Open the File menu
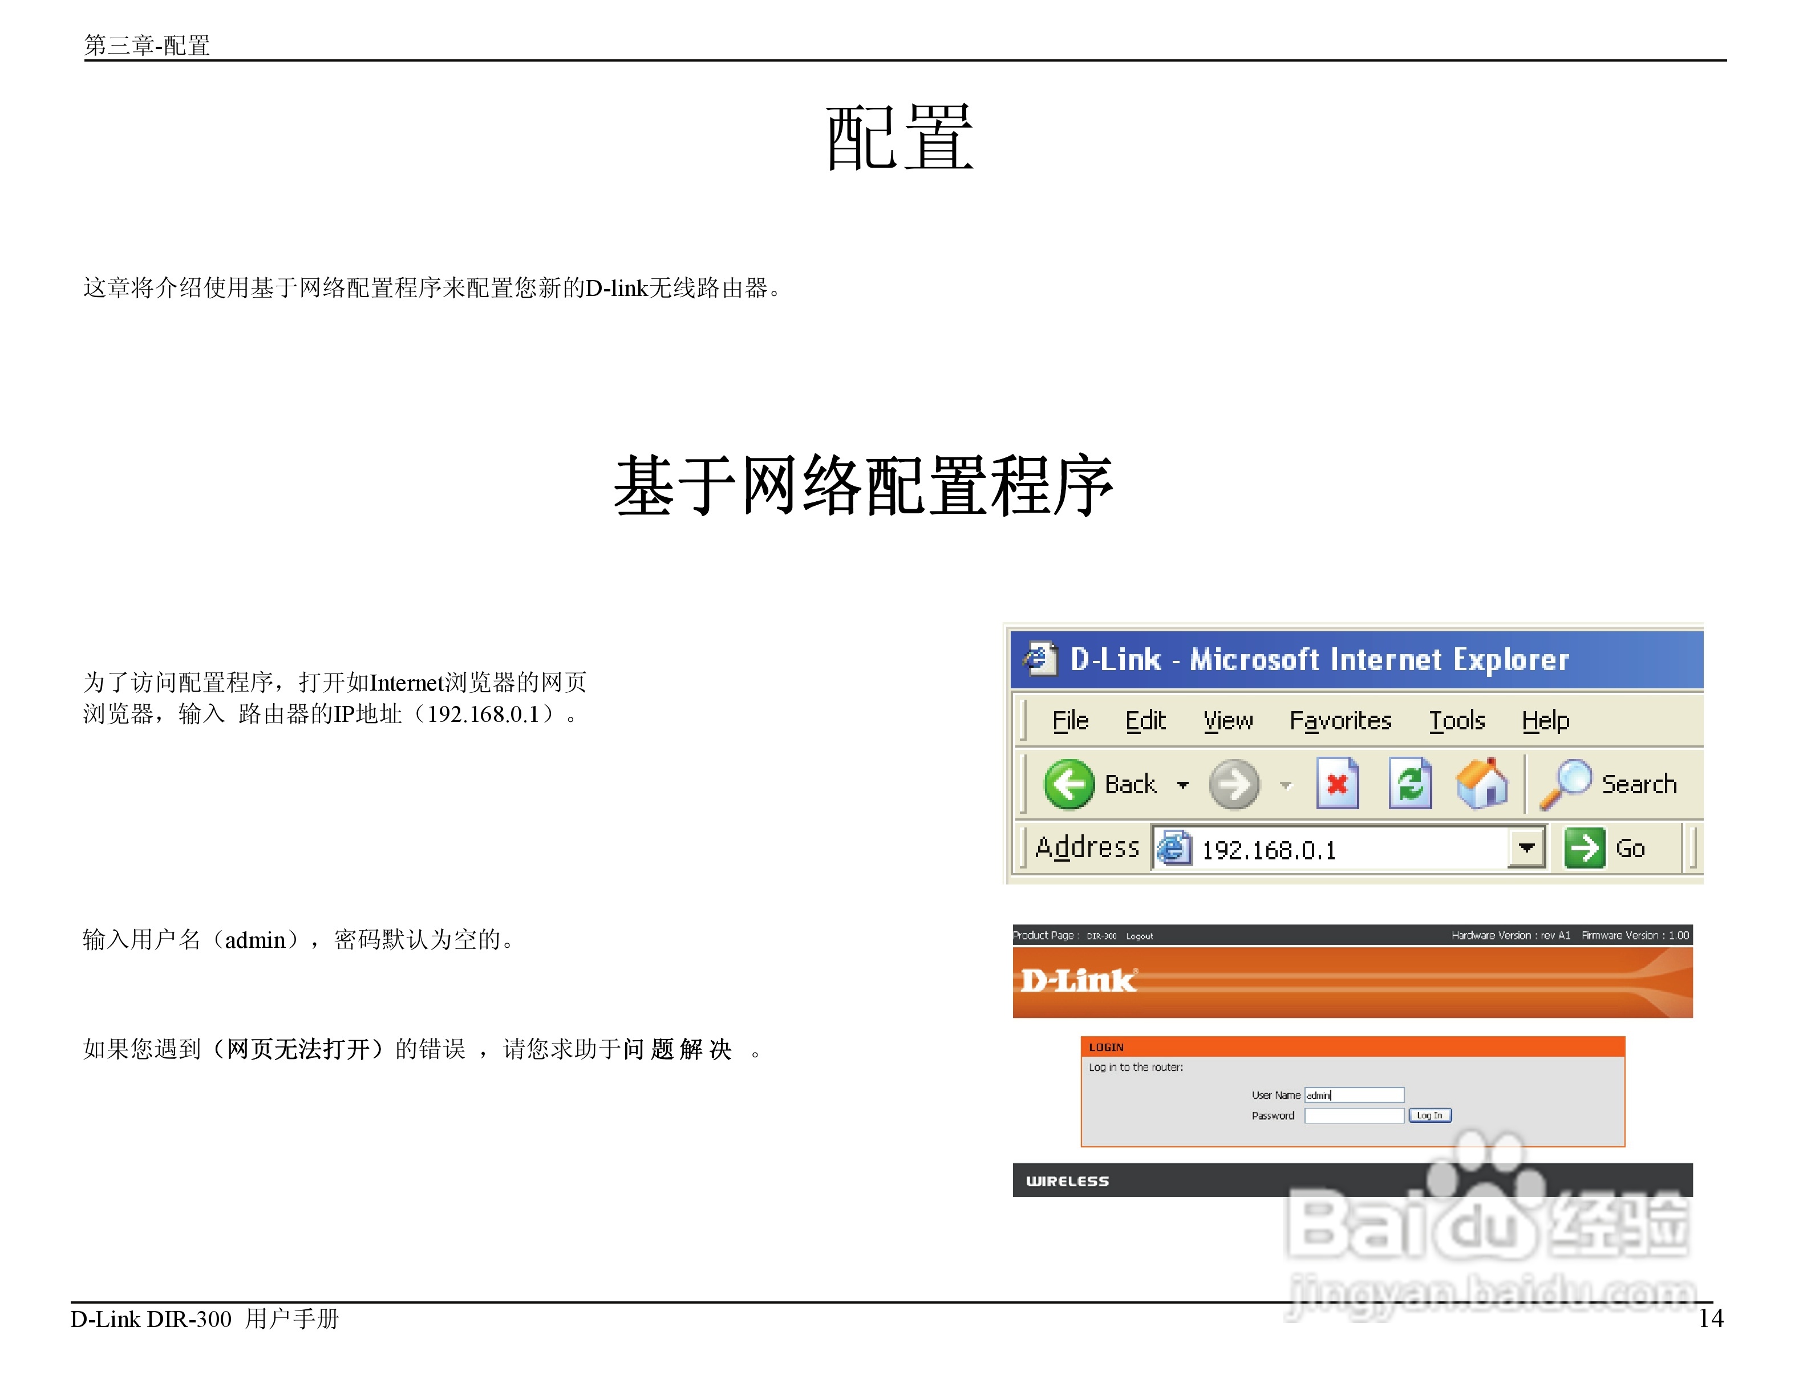The width and height of the screenshot is (1807, 1396). pos(1070,720)
